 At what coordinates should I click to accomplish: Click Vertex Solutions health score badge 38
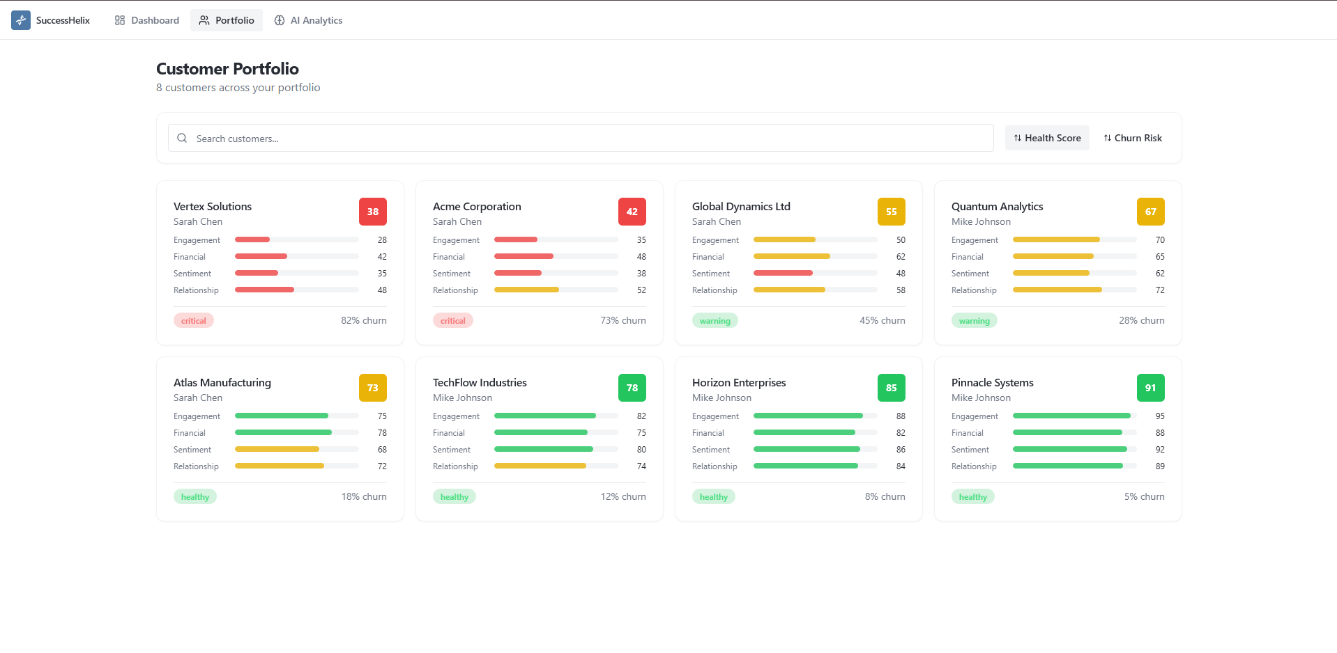pos(373,212)
